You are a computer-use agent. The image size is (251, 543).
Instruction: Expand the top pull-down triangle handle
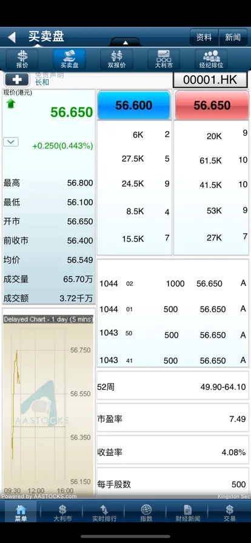coord(125,42)
